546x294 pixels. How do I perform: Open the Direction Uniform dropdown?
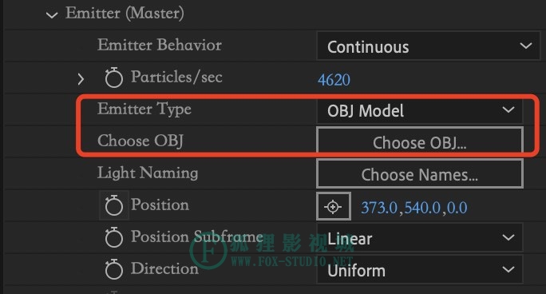click(420, 269)
